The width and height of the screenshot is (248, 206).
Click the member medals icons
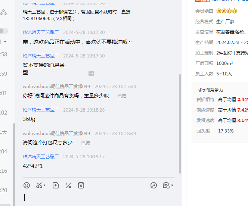click(x=227, y=11)
